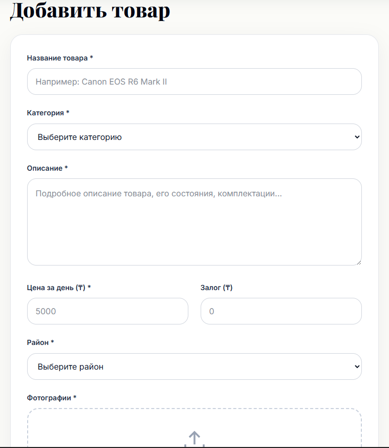Click the 'Залог (₸)' label
The height and width of the screenshot is (448, 389).
[217, 288]
